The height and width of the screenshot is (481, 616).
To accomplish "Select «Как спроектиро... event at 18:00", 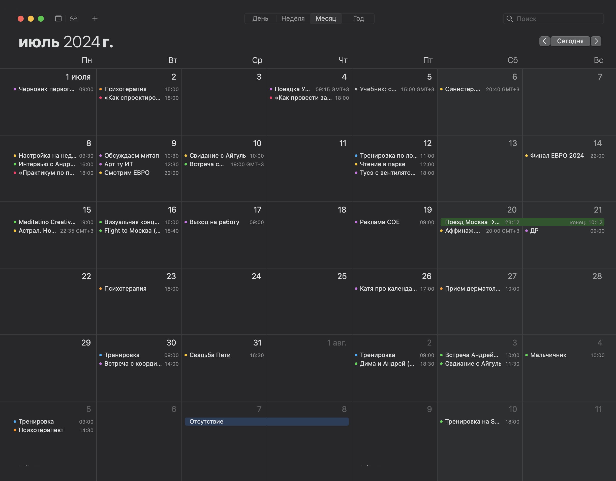I will [x=139, y=98].
